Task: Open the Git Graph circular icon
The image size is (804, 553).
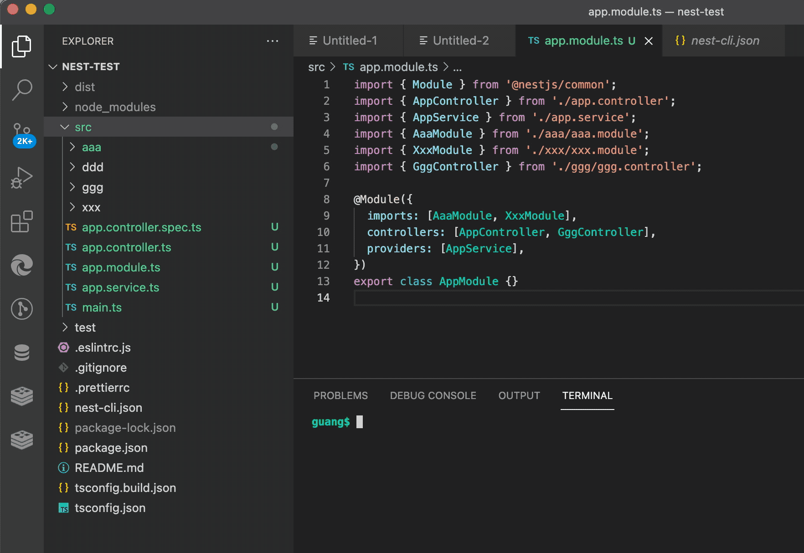Action: coord(21,309)
